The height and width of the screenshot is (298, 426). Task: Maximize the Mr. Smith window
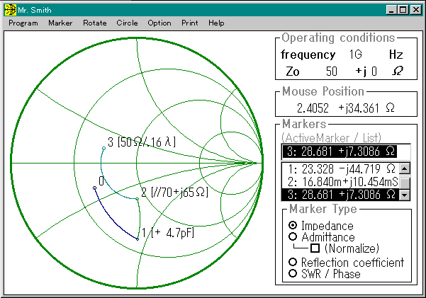coord(403,11)
